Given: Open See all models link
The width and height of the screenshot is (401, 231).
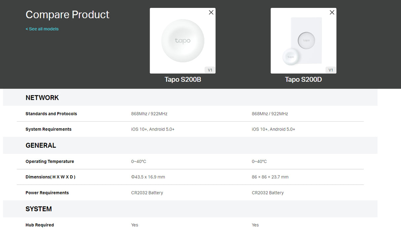Looking at the screenshot, I should click(42, 29).
